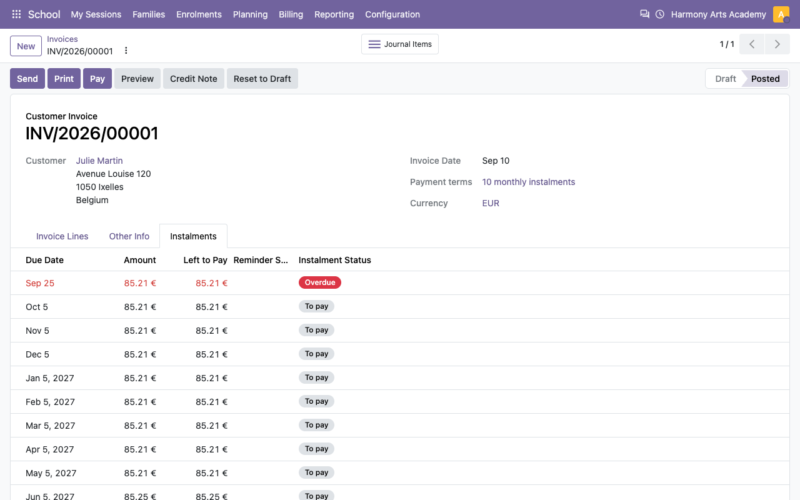The width and height of the screenshot is (800, 500).
Task: Open the EUR currency link
Action: [x=491, y=203]
